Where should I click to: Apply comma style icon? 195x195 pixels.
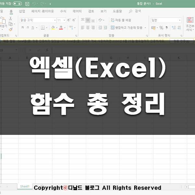166,28
